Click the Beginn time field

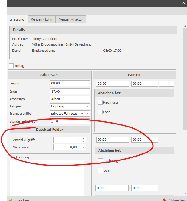[x=70, y=83]
